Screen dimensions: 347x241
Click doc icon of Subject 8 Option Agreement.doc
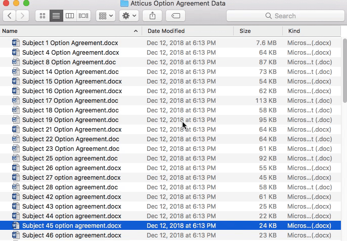(x=16, y=62)
